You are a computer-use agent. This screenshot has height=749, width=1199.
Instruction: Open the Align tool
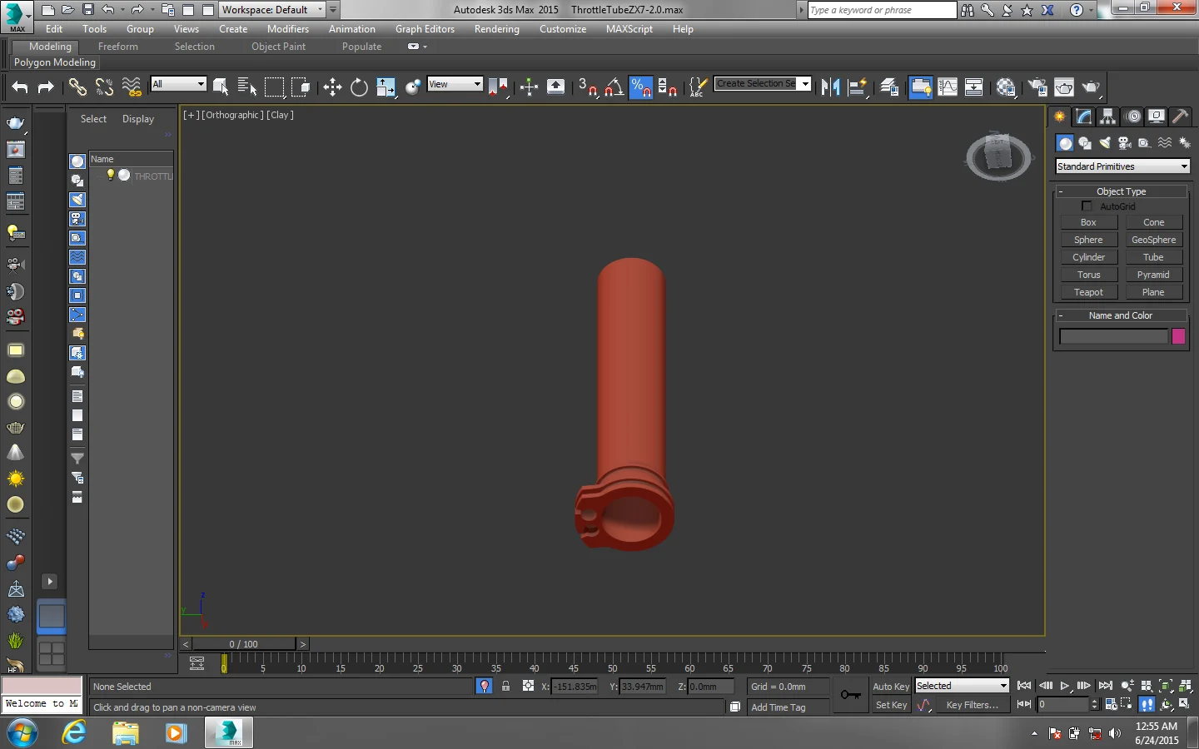coord(858,87)
